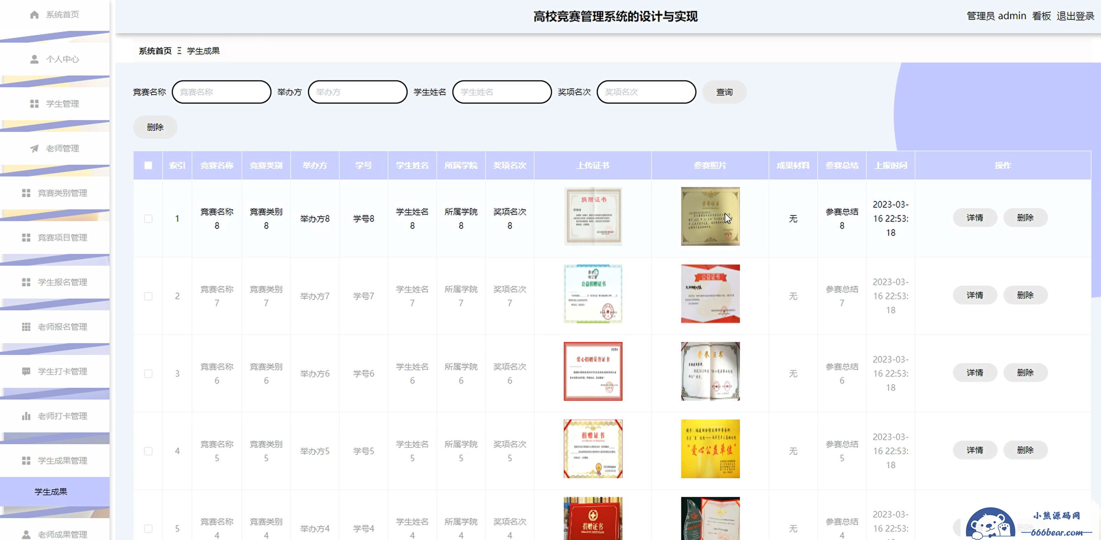
Task: Focus the 举办方 search field
Action: (x=357, y=92)
